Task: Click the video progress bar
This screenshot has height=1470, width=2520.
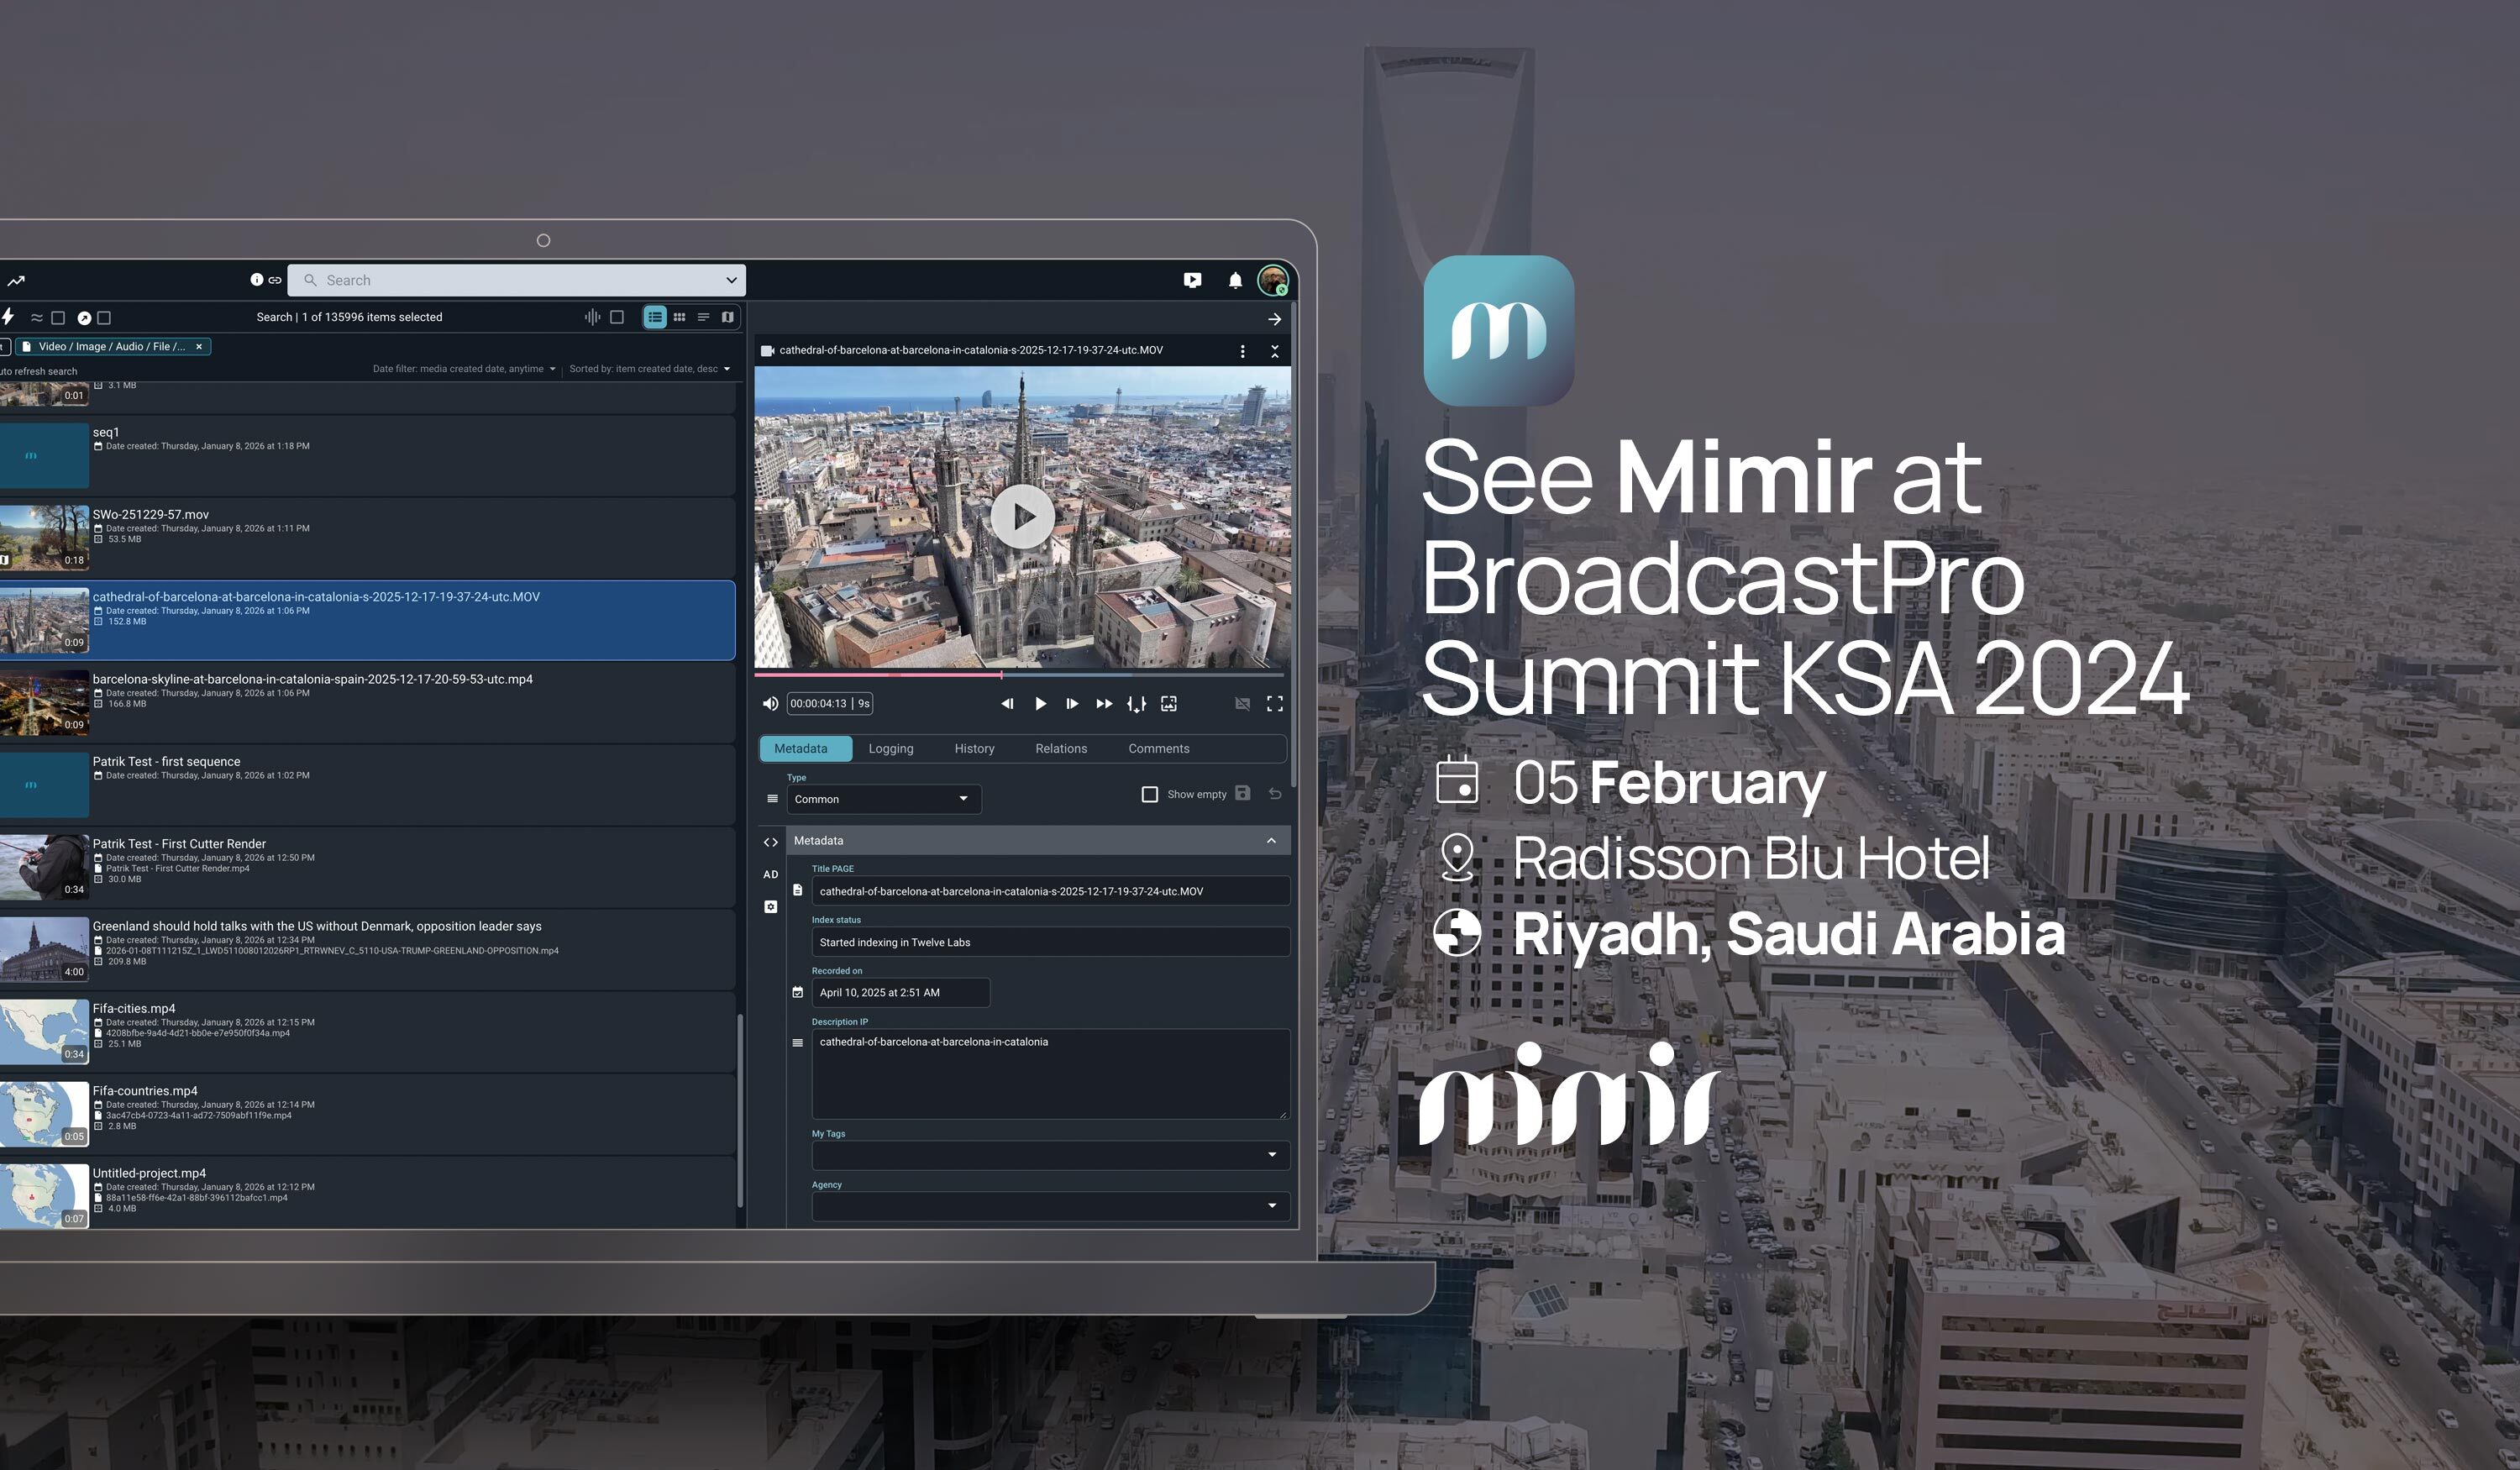Action: (x=1100, y=675)
